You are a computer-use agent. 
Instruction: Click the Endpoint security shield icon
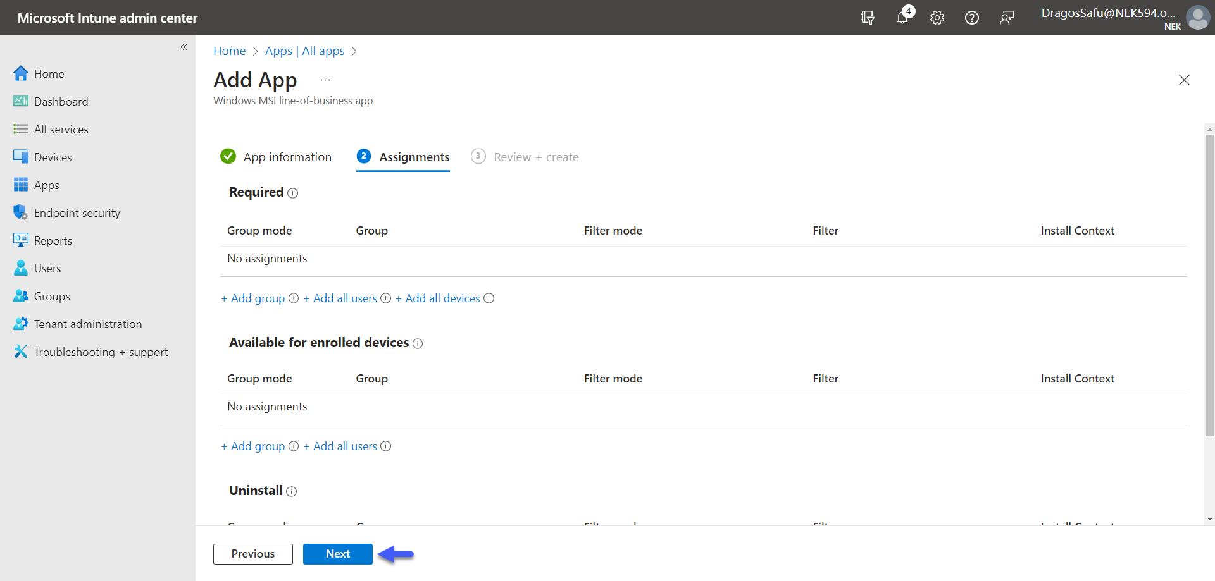[x=21, y=212]
